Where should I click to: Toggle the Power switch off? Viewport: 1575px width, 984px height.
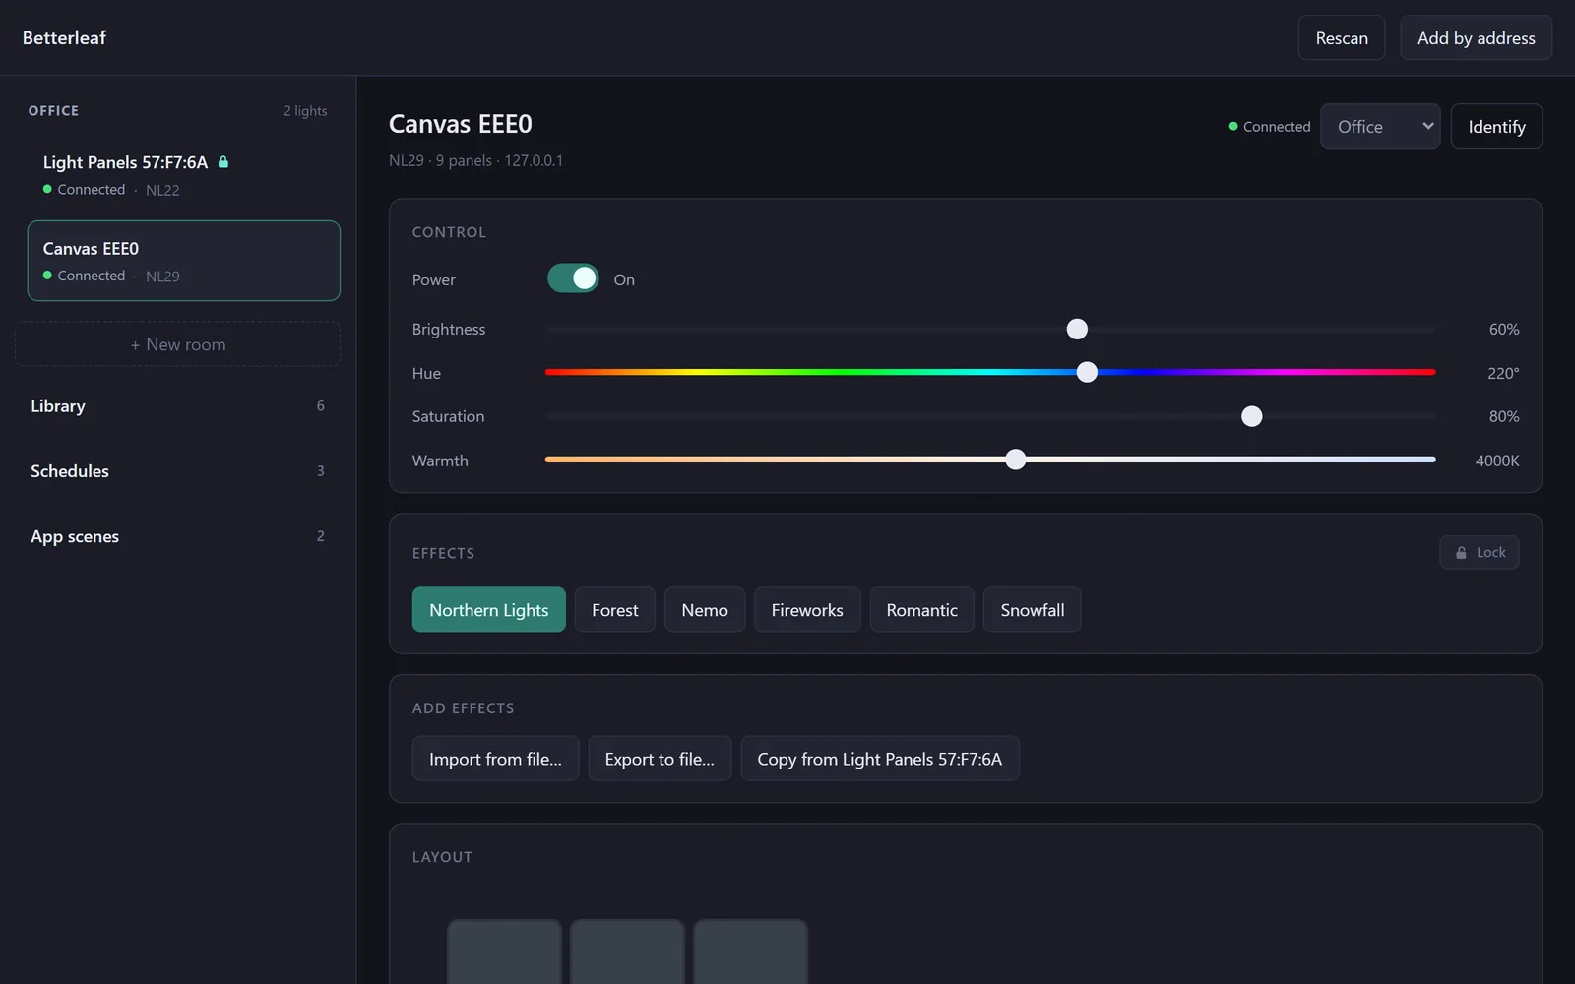coord(573,278)
